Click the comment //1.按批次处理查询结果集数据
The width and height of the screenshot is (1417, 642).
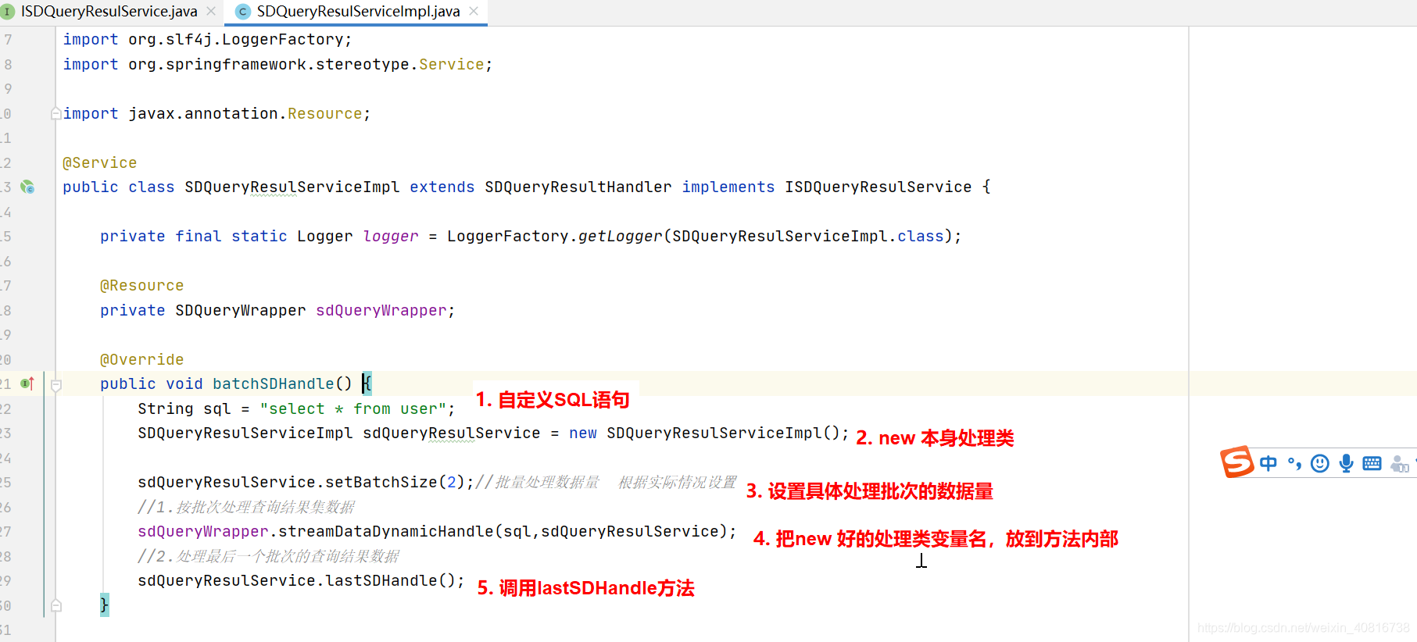(246, 507)
